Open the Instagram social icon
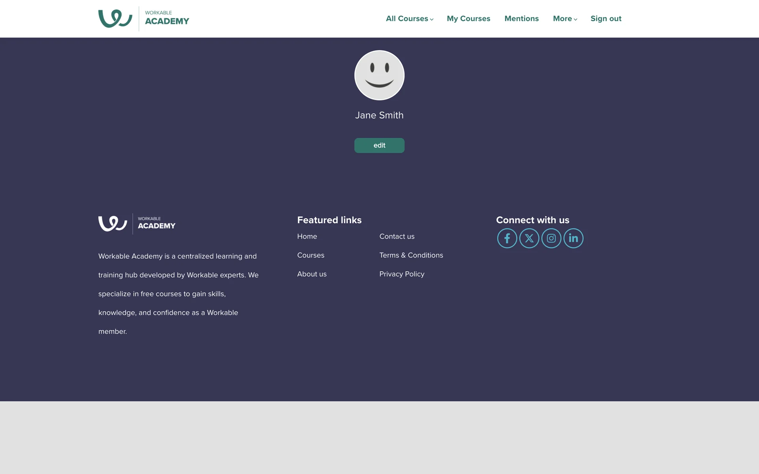 click(x=551, y=238)
